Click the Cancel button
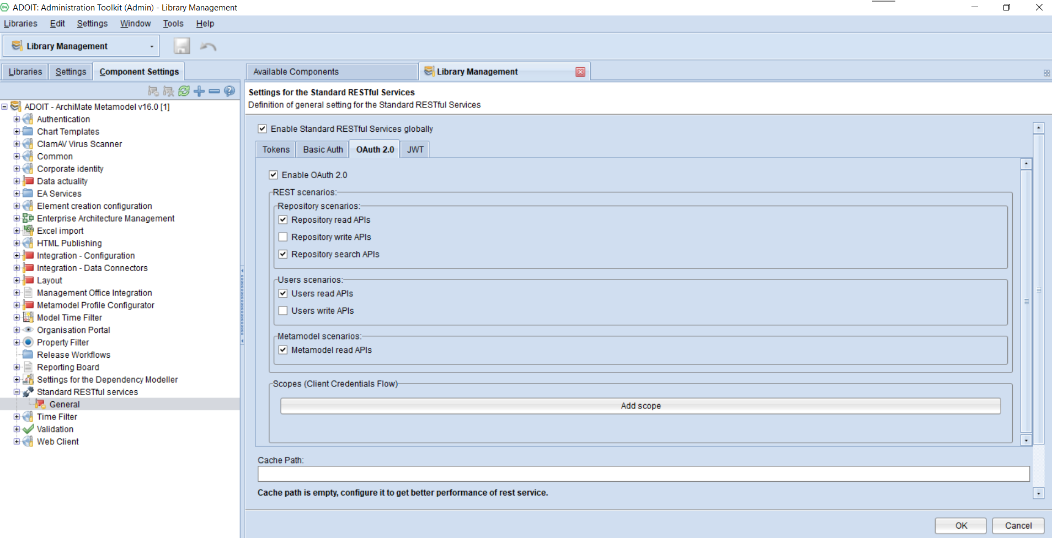 (x=1018, y=525)
